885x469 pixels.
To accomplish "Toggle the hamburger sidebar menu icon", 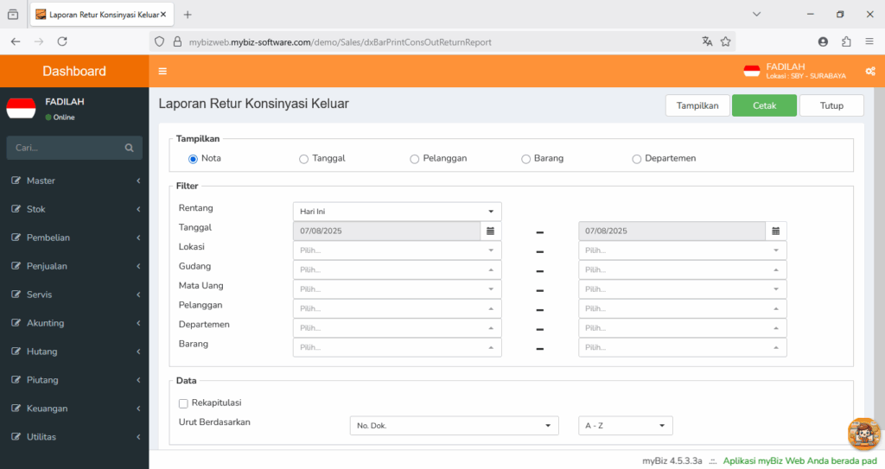I will 162,71.
